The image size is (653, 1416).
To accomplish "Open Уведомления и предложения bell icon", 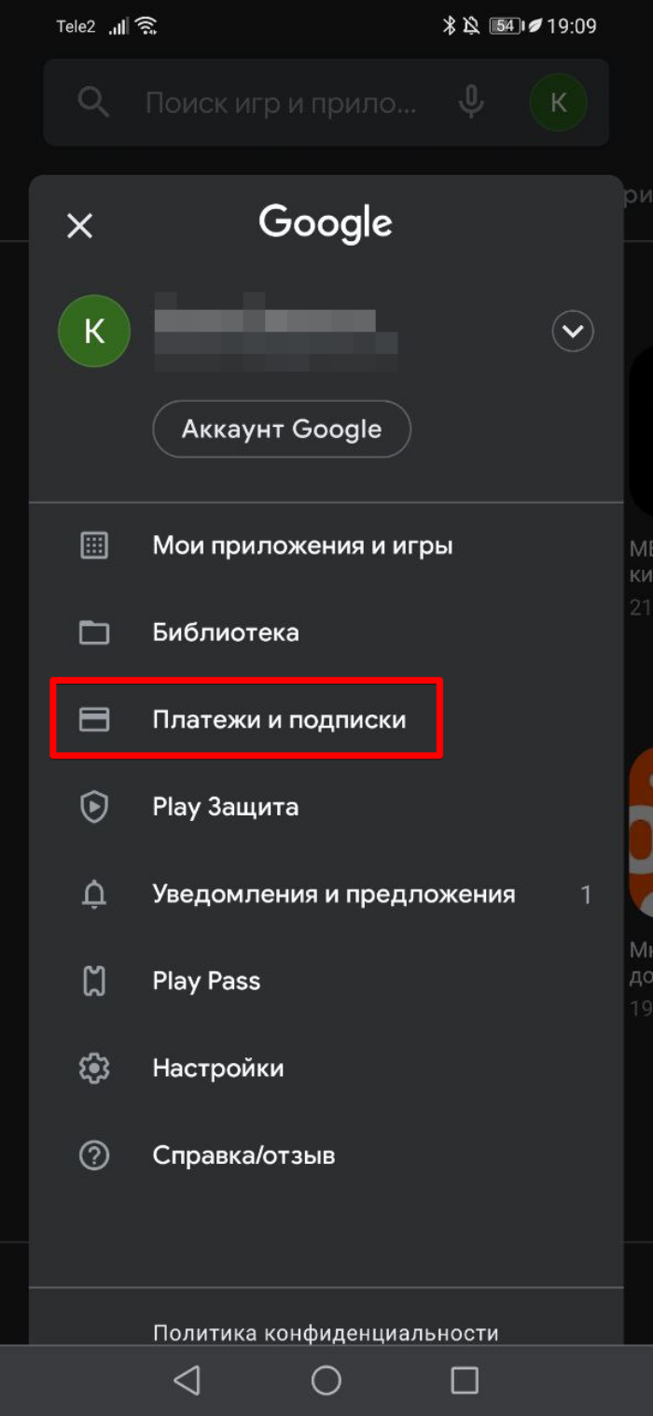I will click(94, 894).
